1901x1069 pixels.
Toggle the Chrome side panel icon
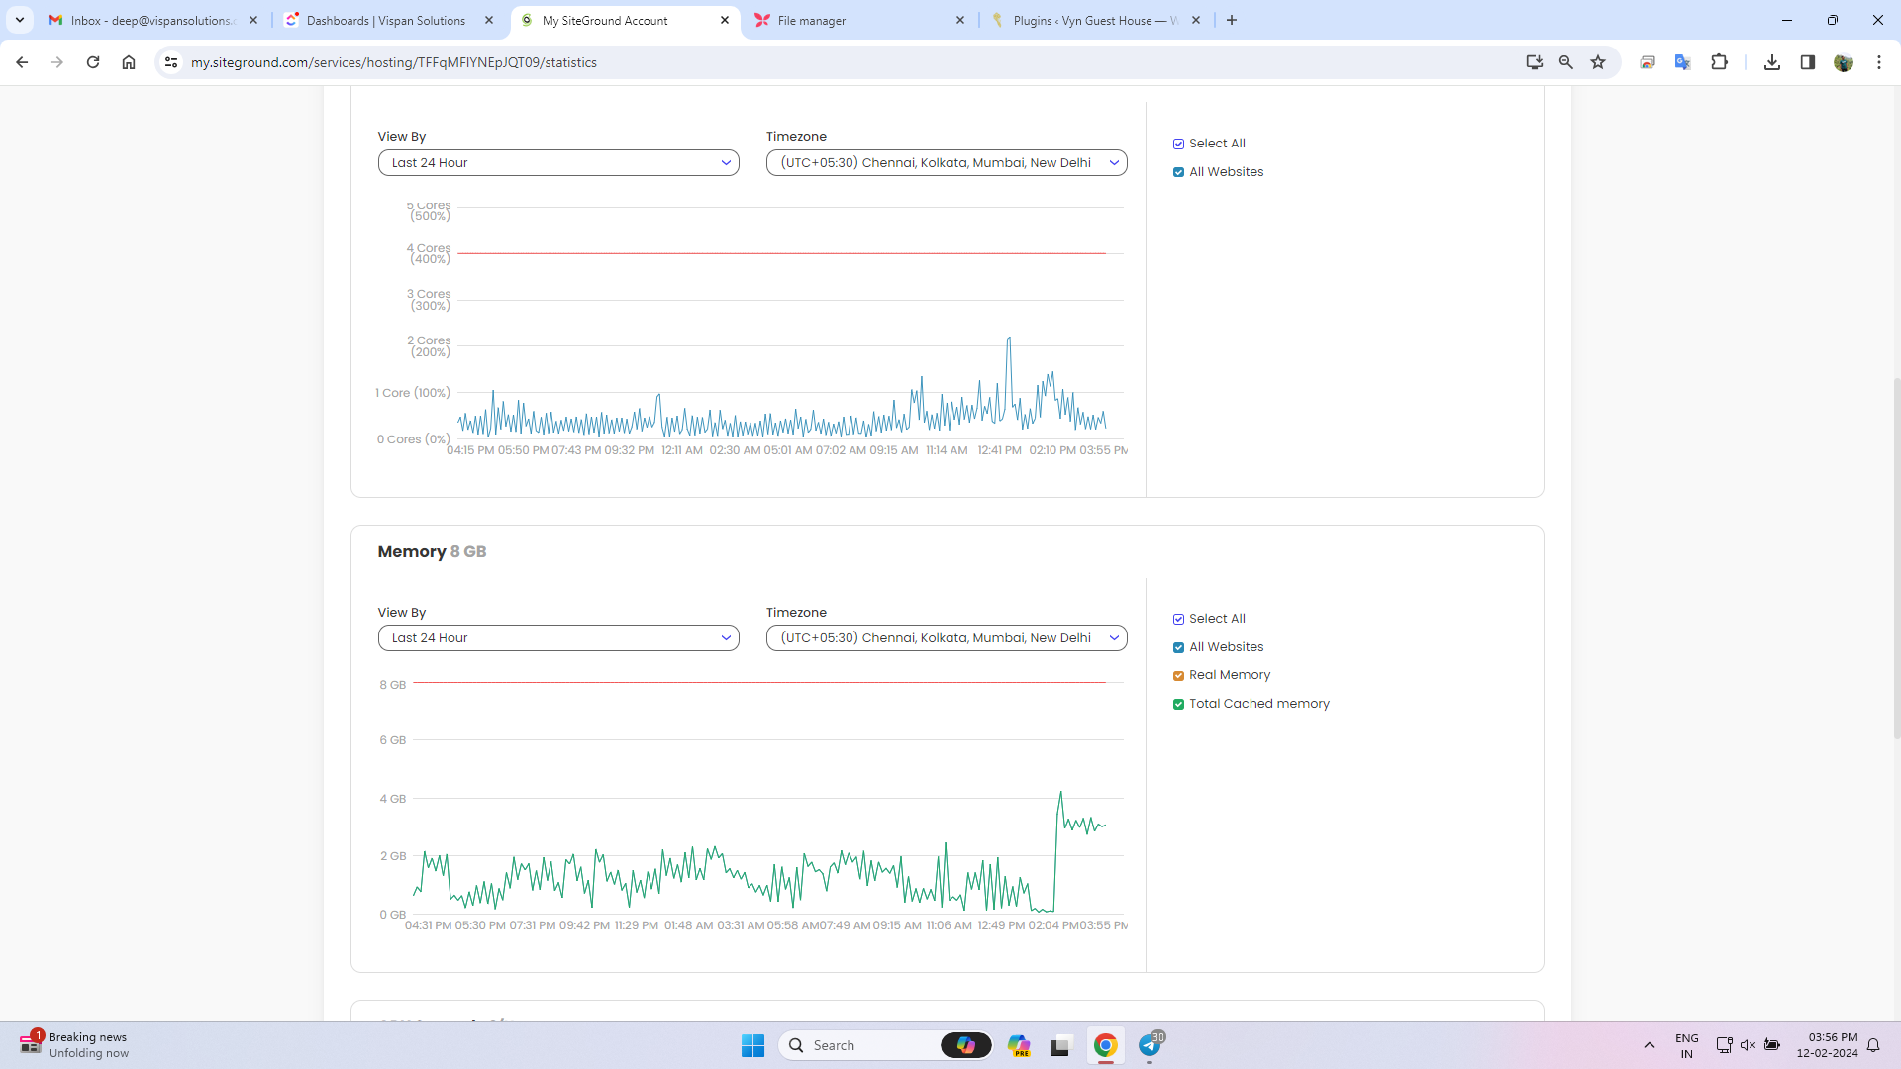1808,62
